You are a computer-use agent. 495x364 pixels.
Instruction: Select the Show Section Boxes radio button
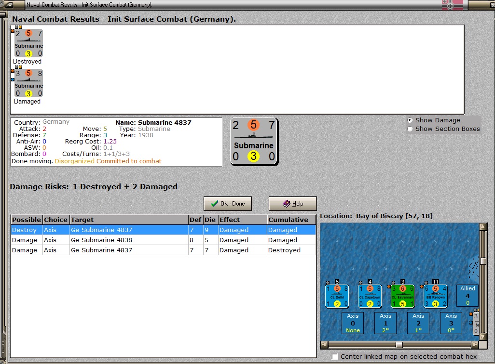[410, 129]
